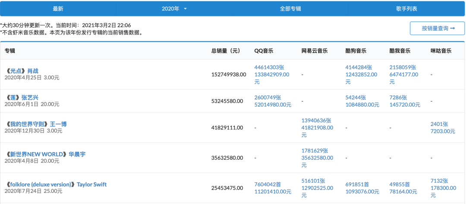Click 酷我音乐 sales 2158059张 for 光点
Screen dimensions: 466x204
click(x=403, y=67)
